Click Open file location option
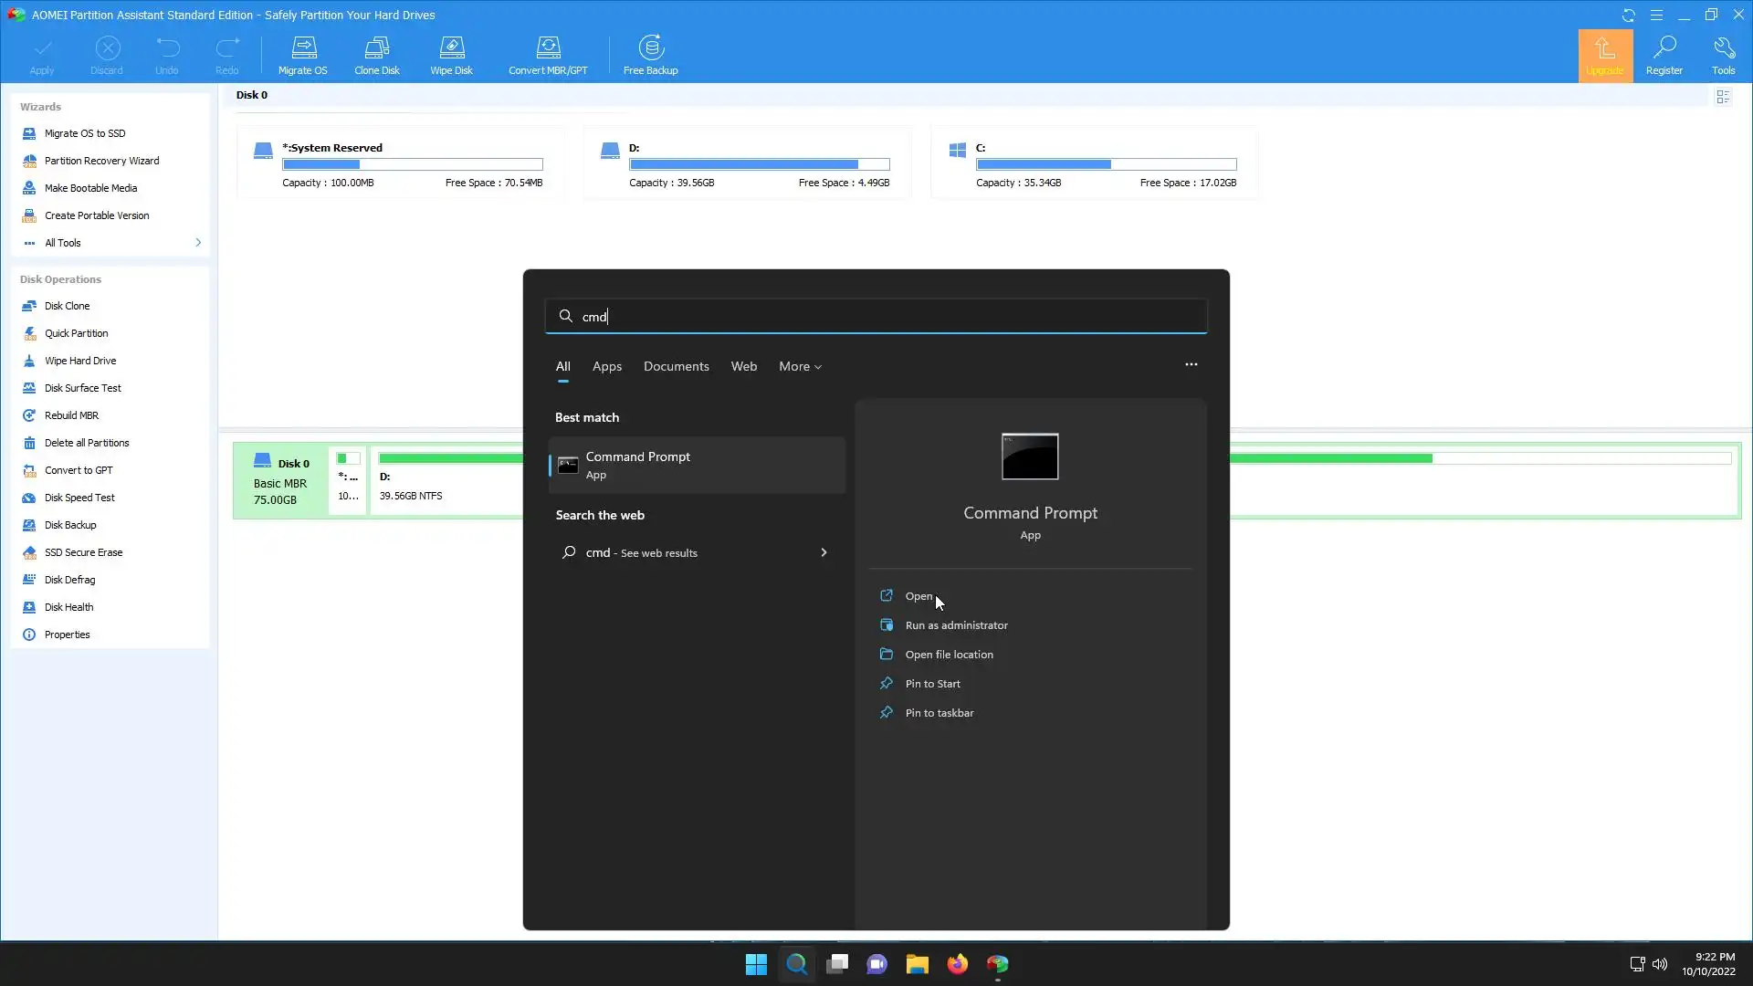 tap(949, 655)
